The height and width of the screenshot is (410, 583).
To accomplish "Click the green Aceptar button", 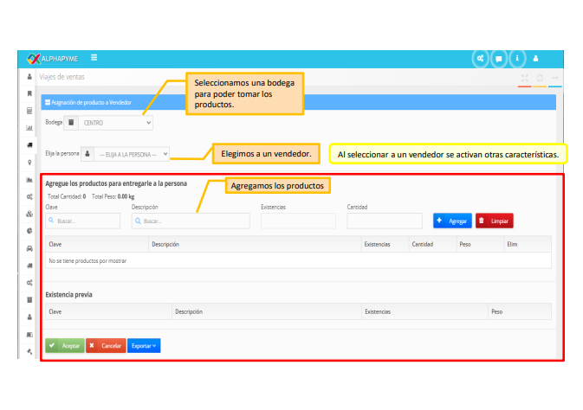I will pos(64,345).
